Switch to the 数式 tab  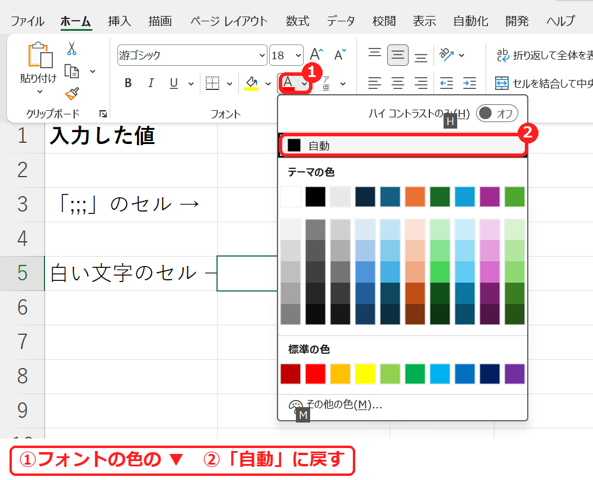pos(297,21)
